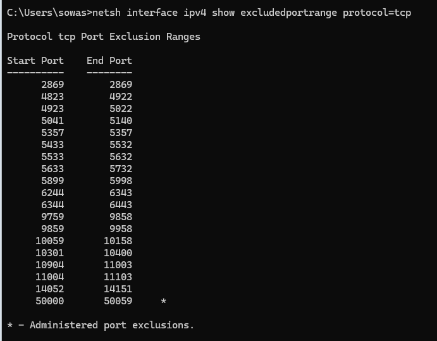
Task: Click end port value 9958
Action: click(x=121, y=229)
